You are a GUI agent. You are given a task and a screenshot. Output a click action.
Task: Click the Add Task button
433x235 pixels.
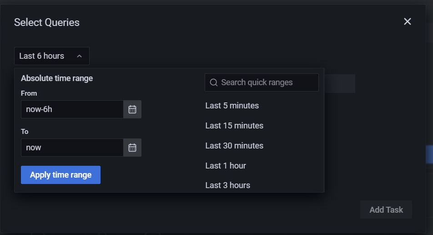tap(386, 210)
